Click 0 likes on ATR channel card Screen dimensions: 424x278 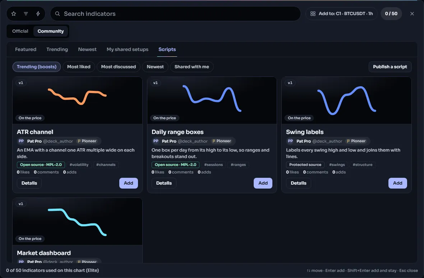tap(23, 172)
